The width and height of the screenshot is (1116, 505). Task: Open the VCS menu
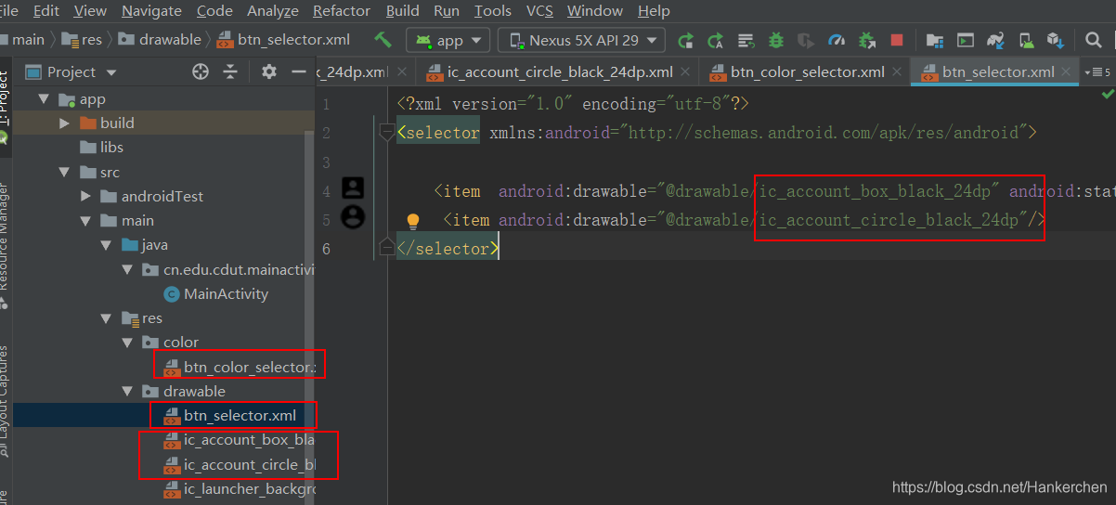(539, 11)
